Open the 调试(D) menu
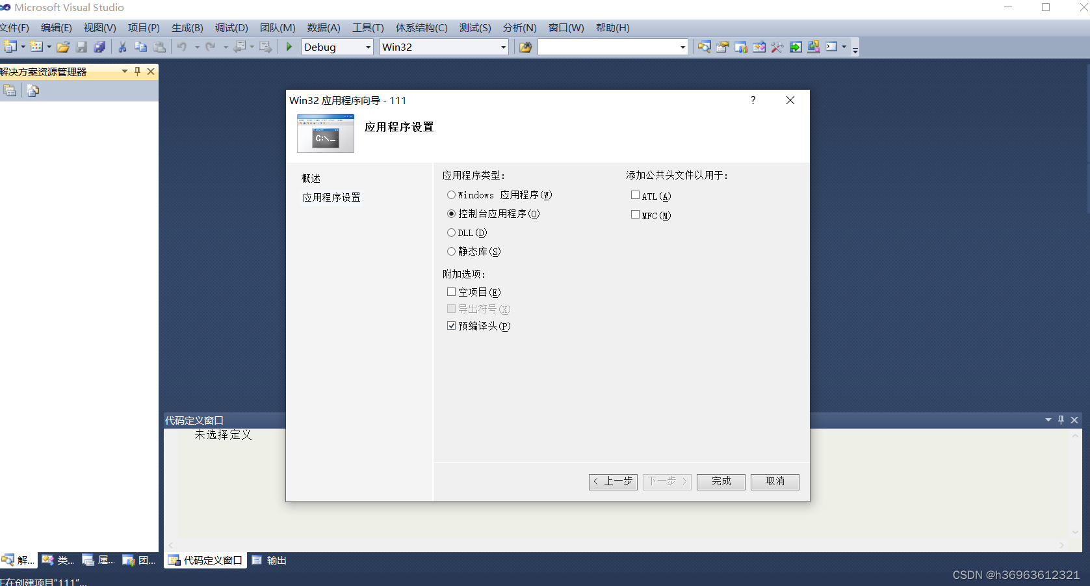 point(232,28)
